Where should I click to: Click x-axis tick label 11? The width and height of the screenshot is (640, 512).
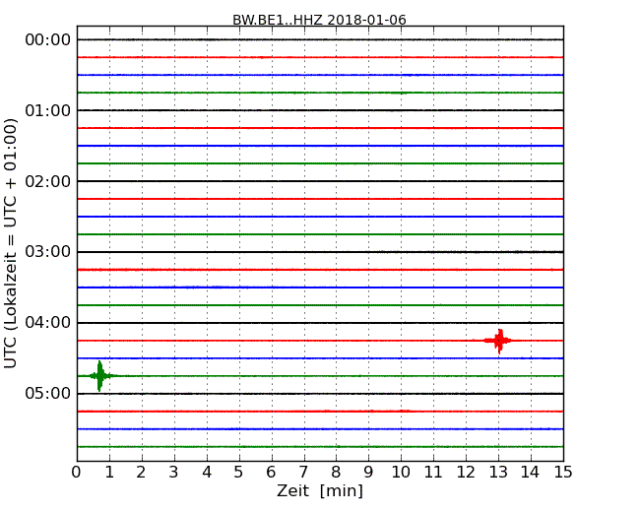433,473
